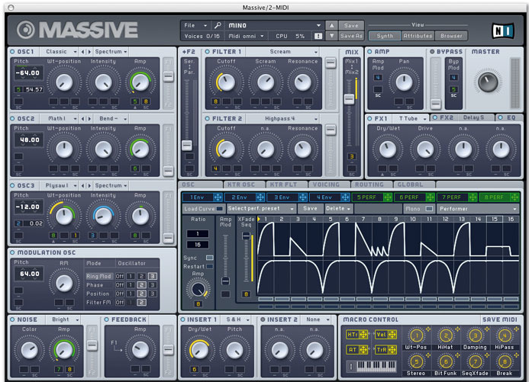The image size is (529, 382).
Task: Enable the Sync checkbox in performer
Action: pos(210,258)
